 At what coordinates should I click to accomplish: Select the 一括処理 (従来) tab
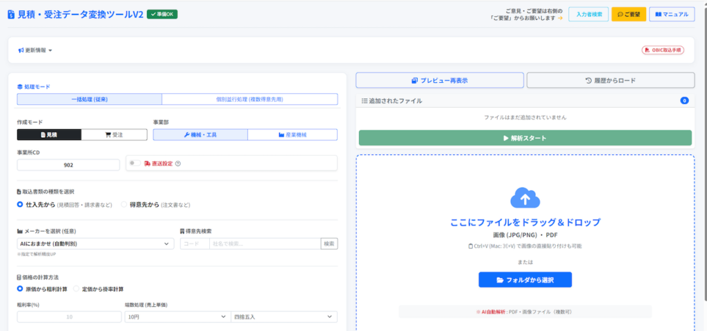click(x=89, y=99)
